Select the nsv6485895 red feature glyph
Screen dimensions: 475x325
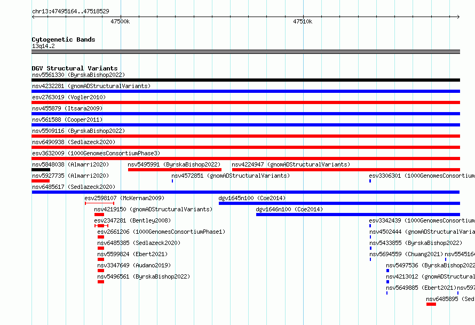431,304
